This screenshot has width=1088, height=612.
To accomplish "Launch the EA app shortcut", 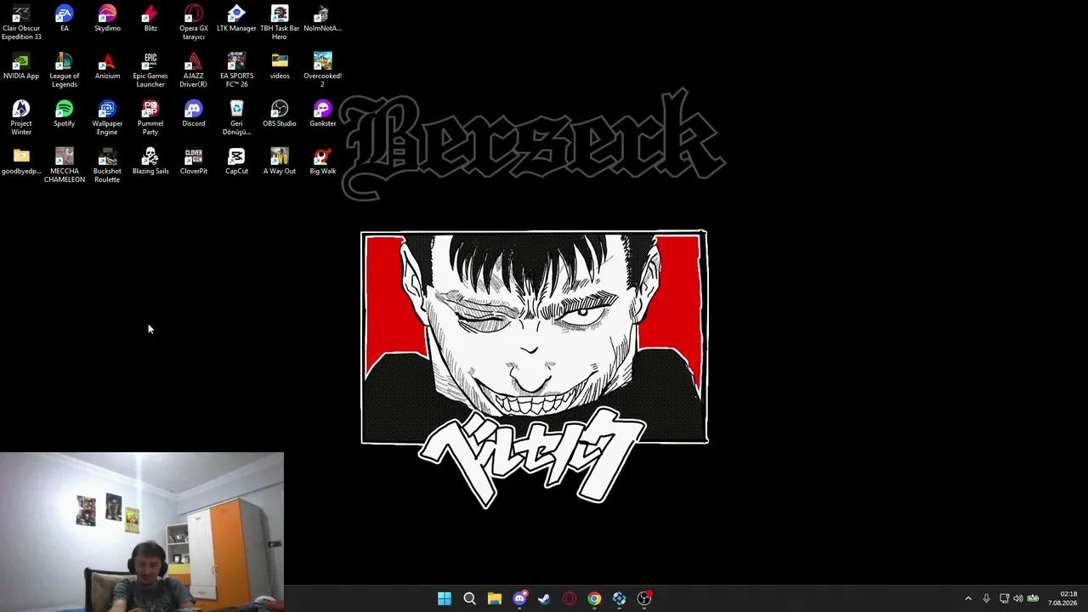I will point(65,19).
